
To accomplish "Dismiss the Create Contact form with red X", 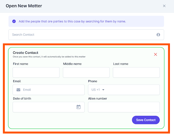I will pos(155,55).
